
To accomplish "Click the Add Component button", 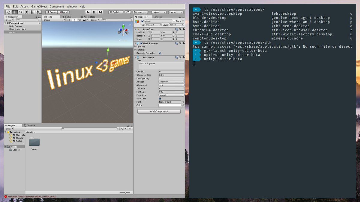I will point(159,111).
